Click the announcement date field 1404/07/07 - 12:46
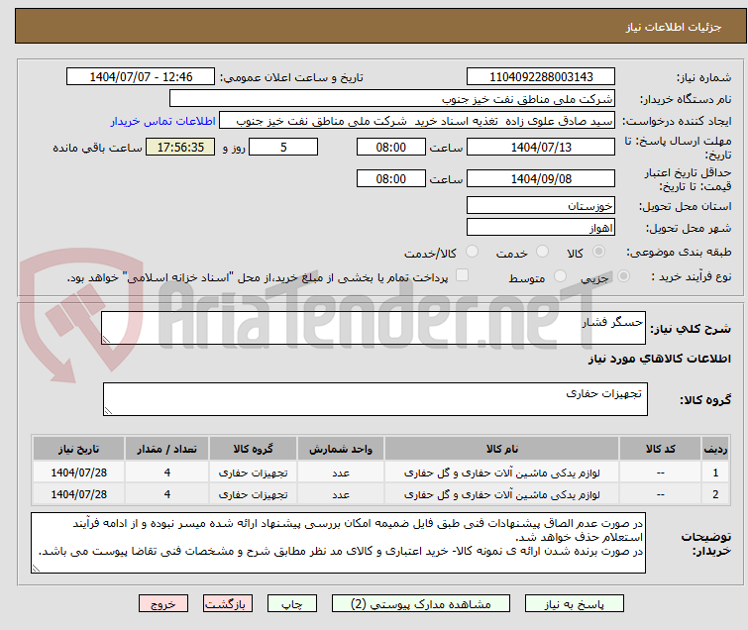 (141, 77)
